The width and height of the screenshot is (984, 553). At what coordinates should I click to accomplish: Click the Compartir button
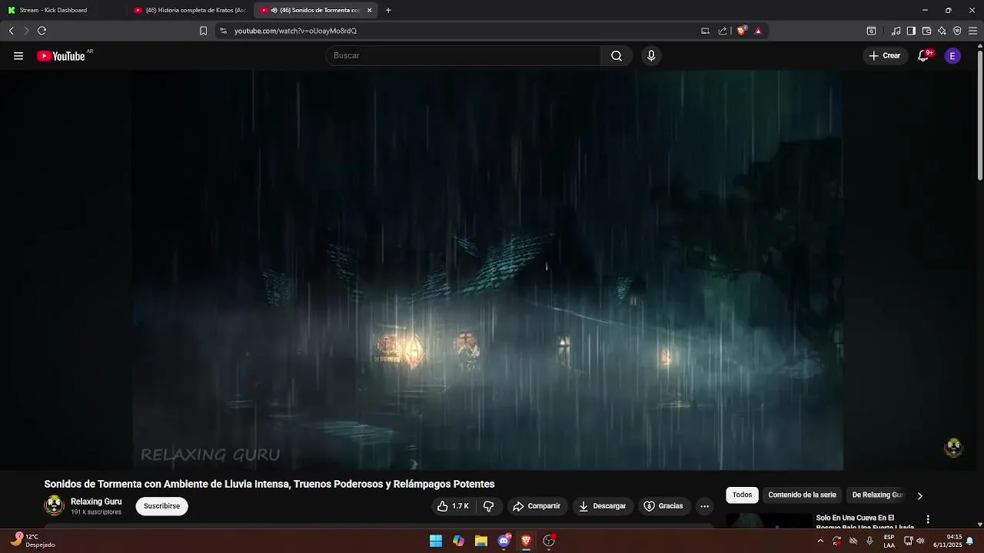coord(537,506)
